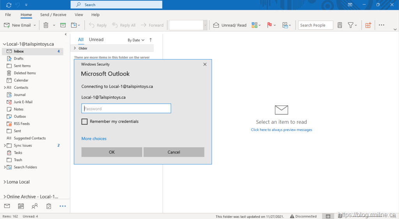Click the Archive icon in toolbar
Viewport: 399px width, 219px height.
pyautogui.click(x=63, y=25)
